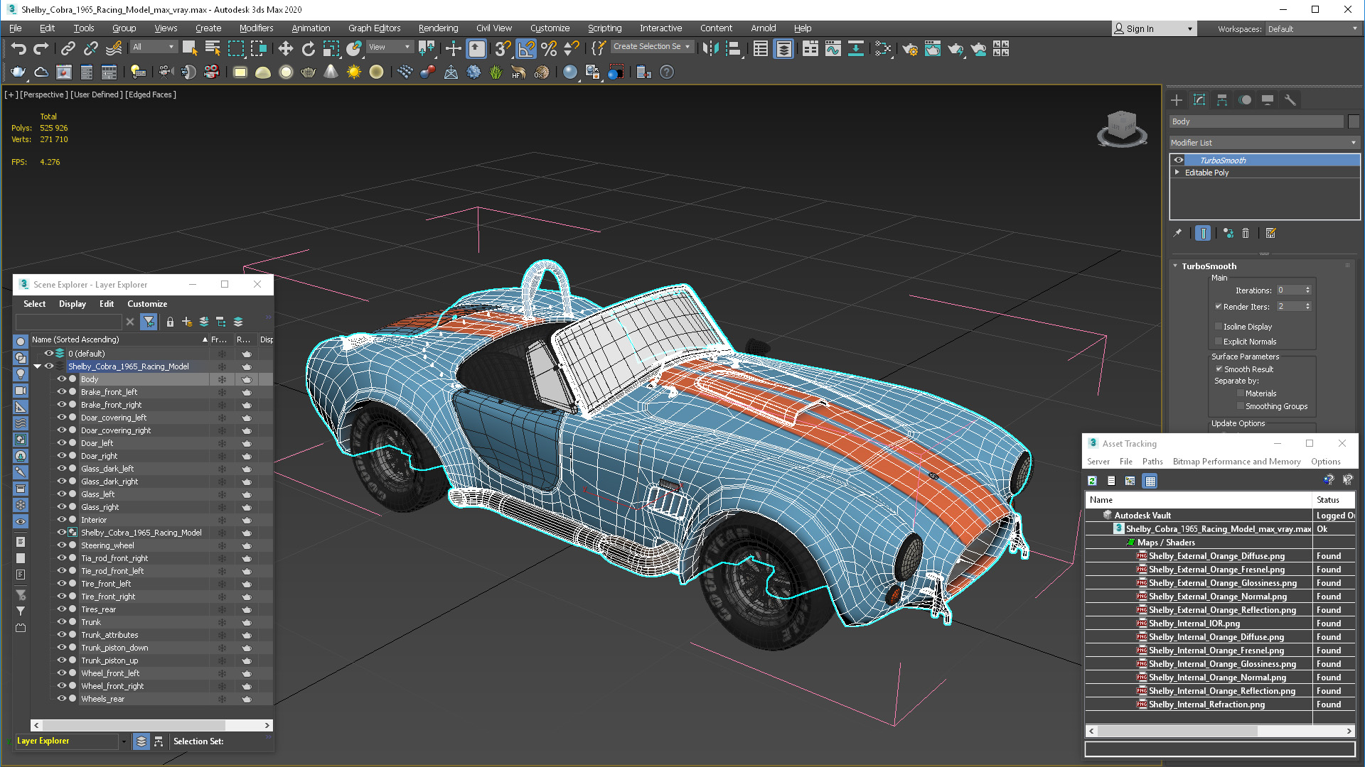The width and height of the screenshot is (1365, 767).
Task: Activate the Select and Move tool
Action: [x=285, y=48]
